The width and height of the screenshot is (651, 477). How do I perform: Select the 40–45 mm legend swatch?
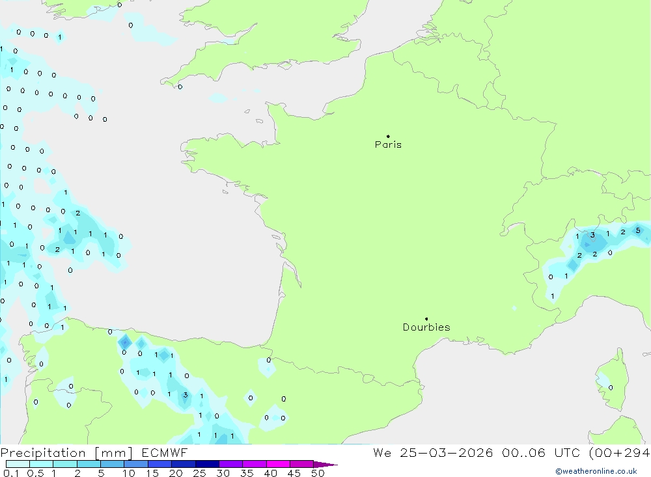[x=278, y=464]
